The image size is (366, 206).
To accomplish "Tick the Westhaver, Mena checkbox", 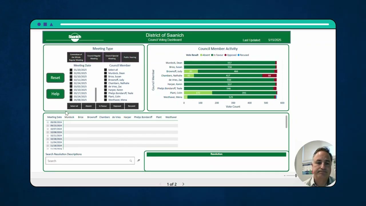I will [x=106, y=100].
